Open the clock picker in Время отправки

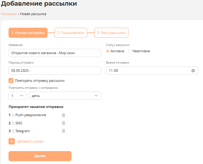pyautogui.click(x=193, y=71)
